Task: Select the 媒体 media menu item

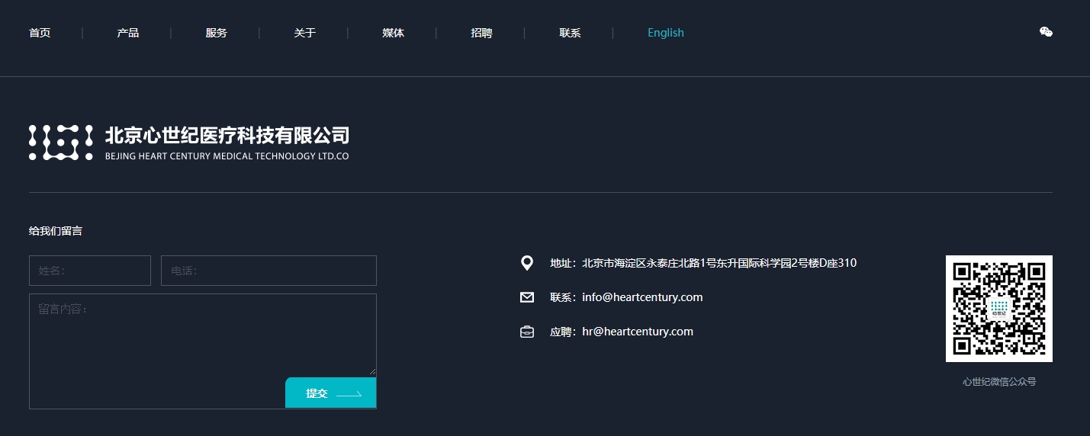Action: (394, 33)
